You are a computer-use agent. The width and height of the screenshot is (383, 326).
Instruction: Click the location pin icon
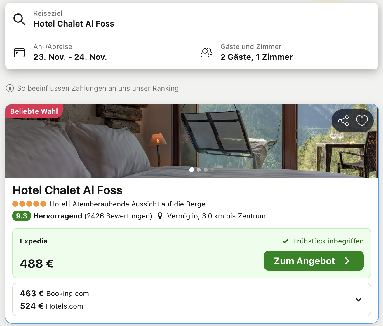pyautogui.click(x=160, y=216)
